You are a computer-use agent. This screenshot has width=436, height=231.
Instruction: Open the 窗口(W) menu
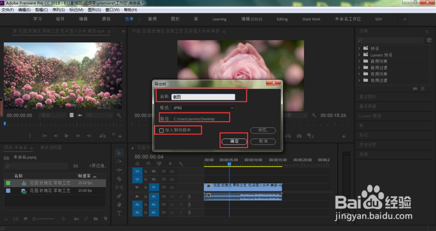coord(112,10)
